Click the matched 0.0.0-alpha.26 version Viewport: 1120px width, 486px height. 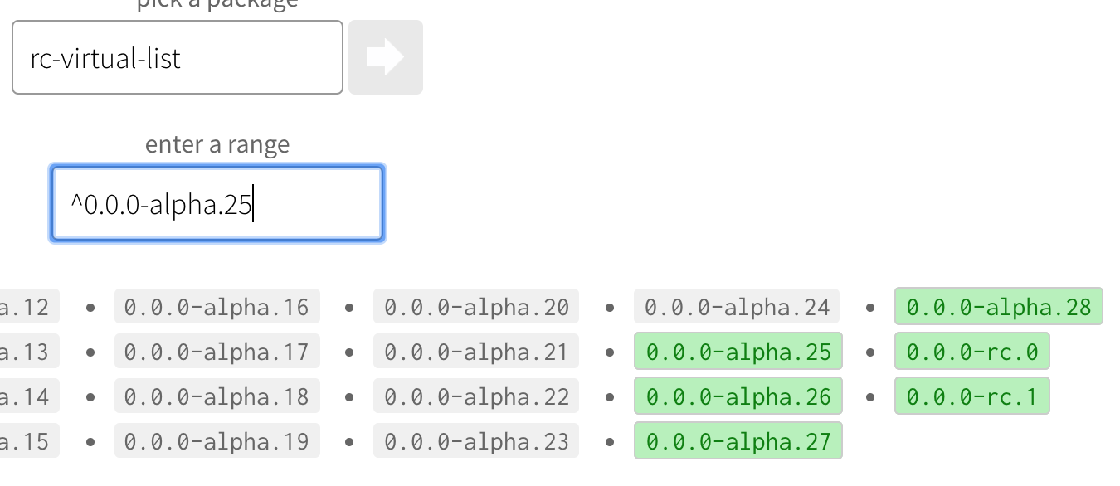tap(738, 396)
